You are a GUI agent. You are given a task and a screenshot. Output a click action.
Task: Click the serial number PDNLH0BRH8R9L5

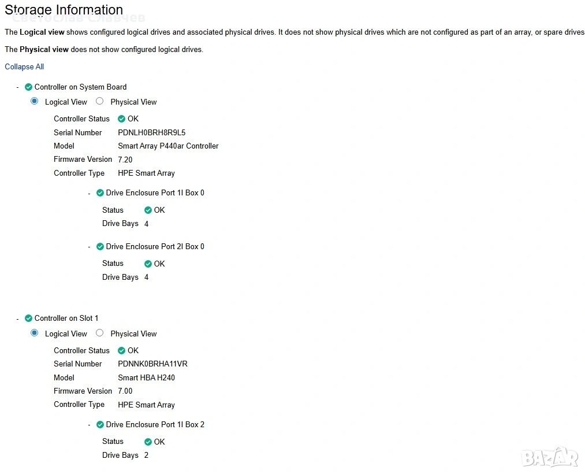click(x=151, y=132)
